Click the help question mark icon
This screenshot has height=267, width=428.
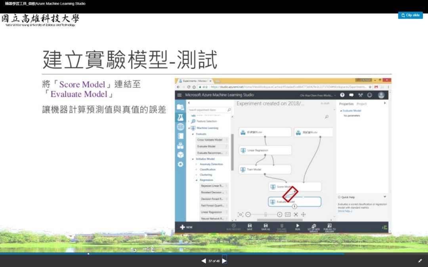(x=342, y=95)
